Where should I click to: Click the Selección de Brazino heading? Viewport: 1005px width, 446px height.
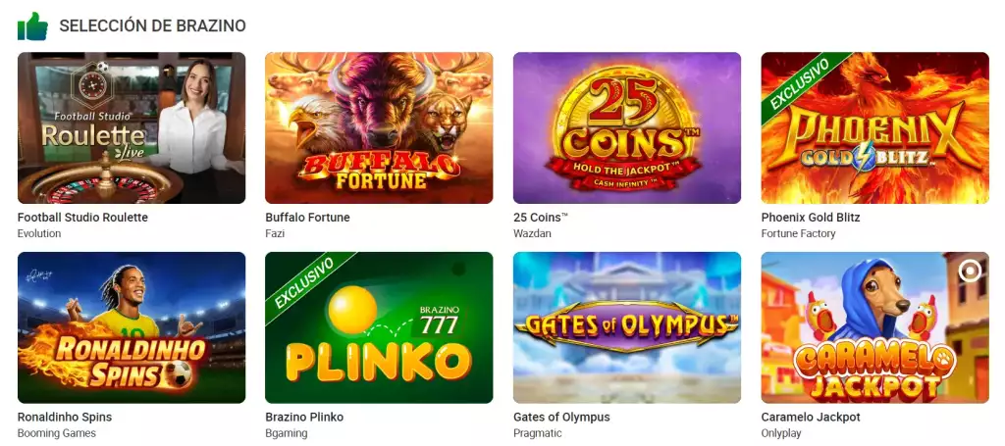pos(152,26)
